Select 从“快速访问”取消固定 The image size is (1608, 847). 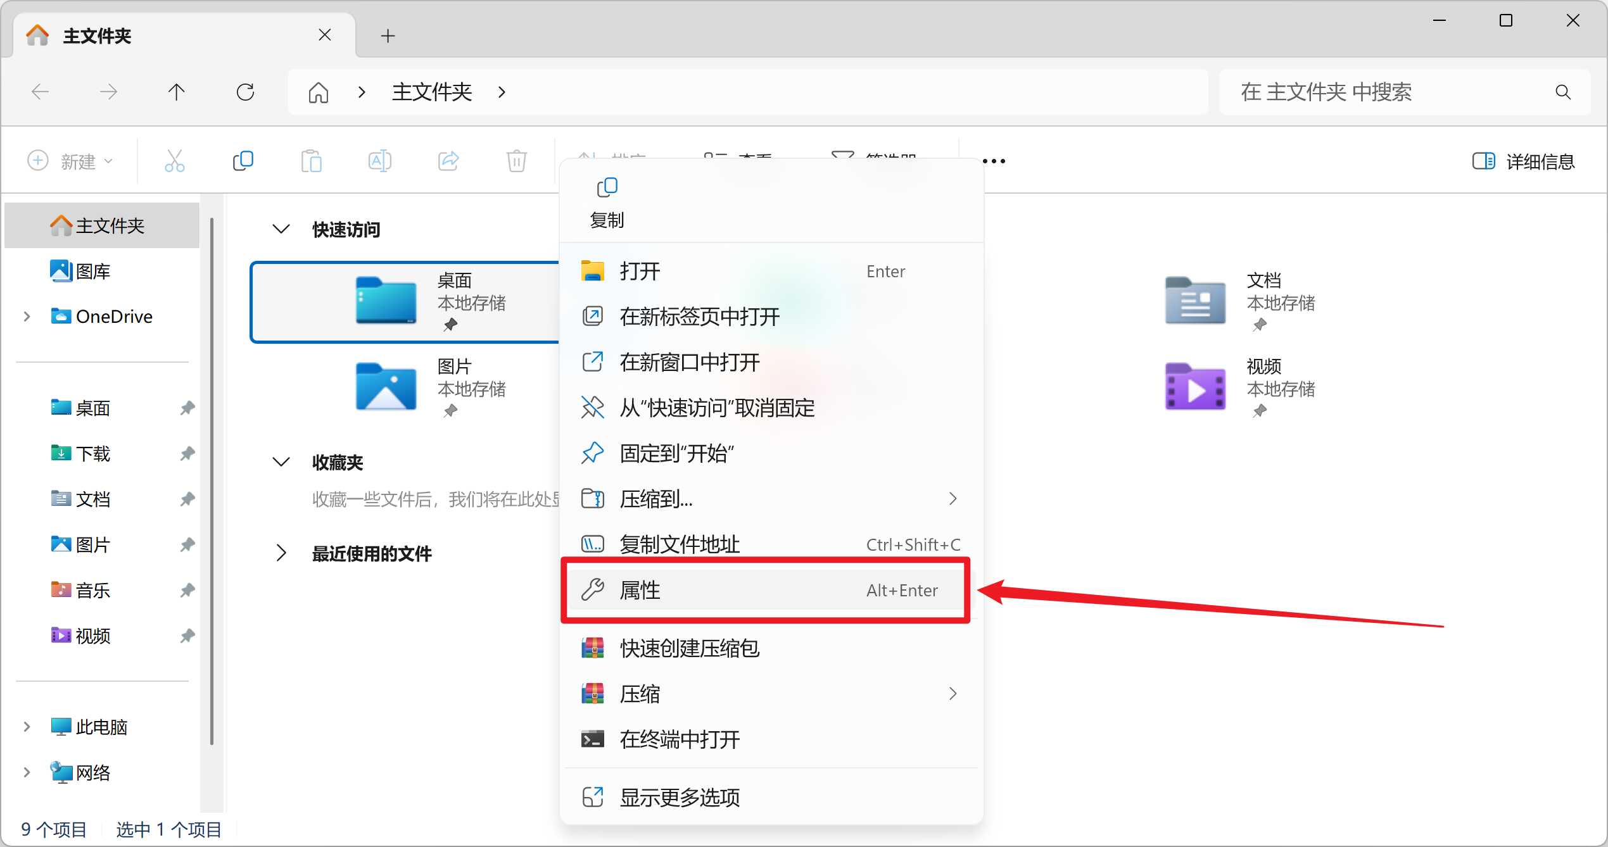coord(771,408)
